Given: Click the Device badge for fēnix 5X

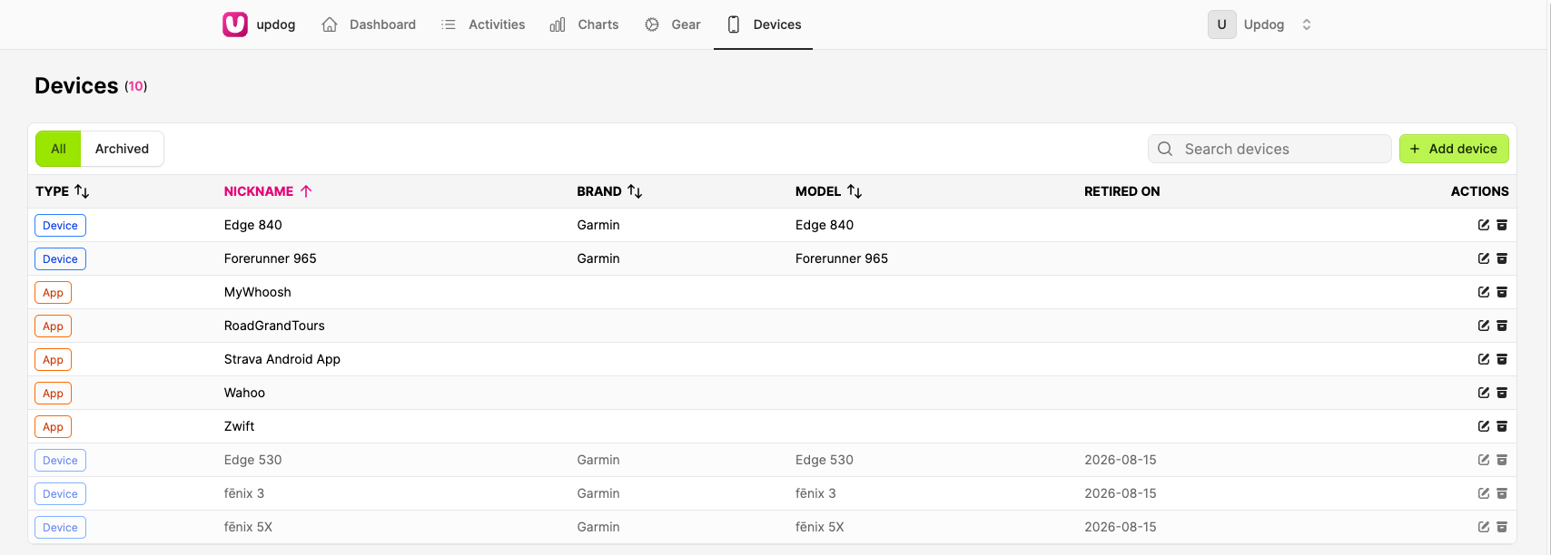Looking at the screenshot, I should tap(60, 528).
